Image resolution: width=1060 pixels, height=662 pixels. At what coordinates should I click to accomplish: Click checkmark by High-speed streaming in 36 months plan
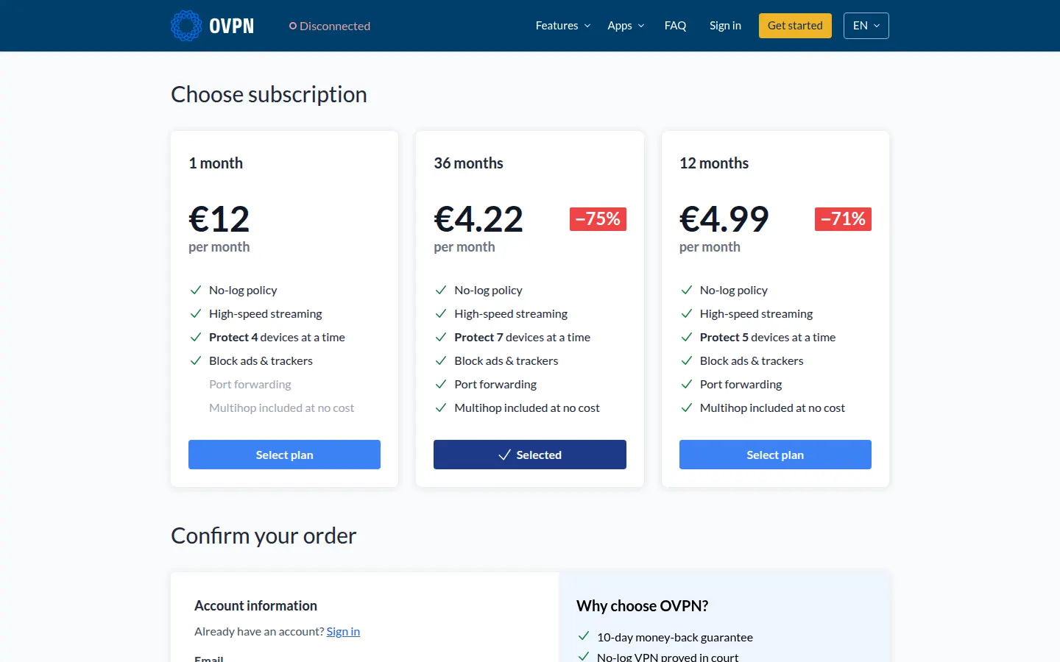point(441,314)
